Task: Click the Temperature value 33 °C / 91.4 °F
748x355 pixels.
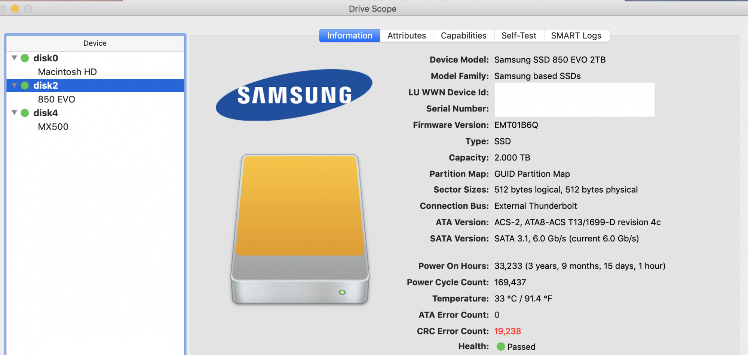Action: (x=523, y=299)
